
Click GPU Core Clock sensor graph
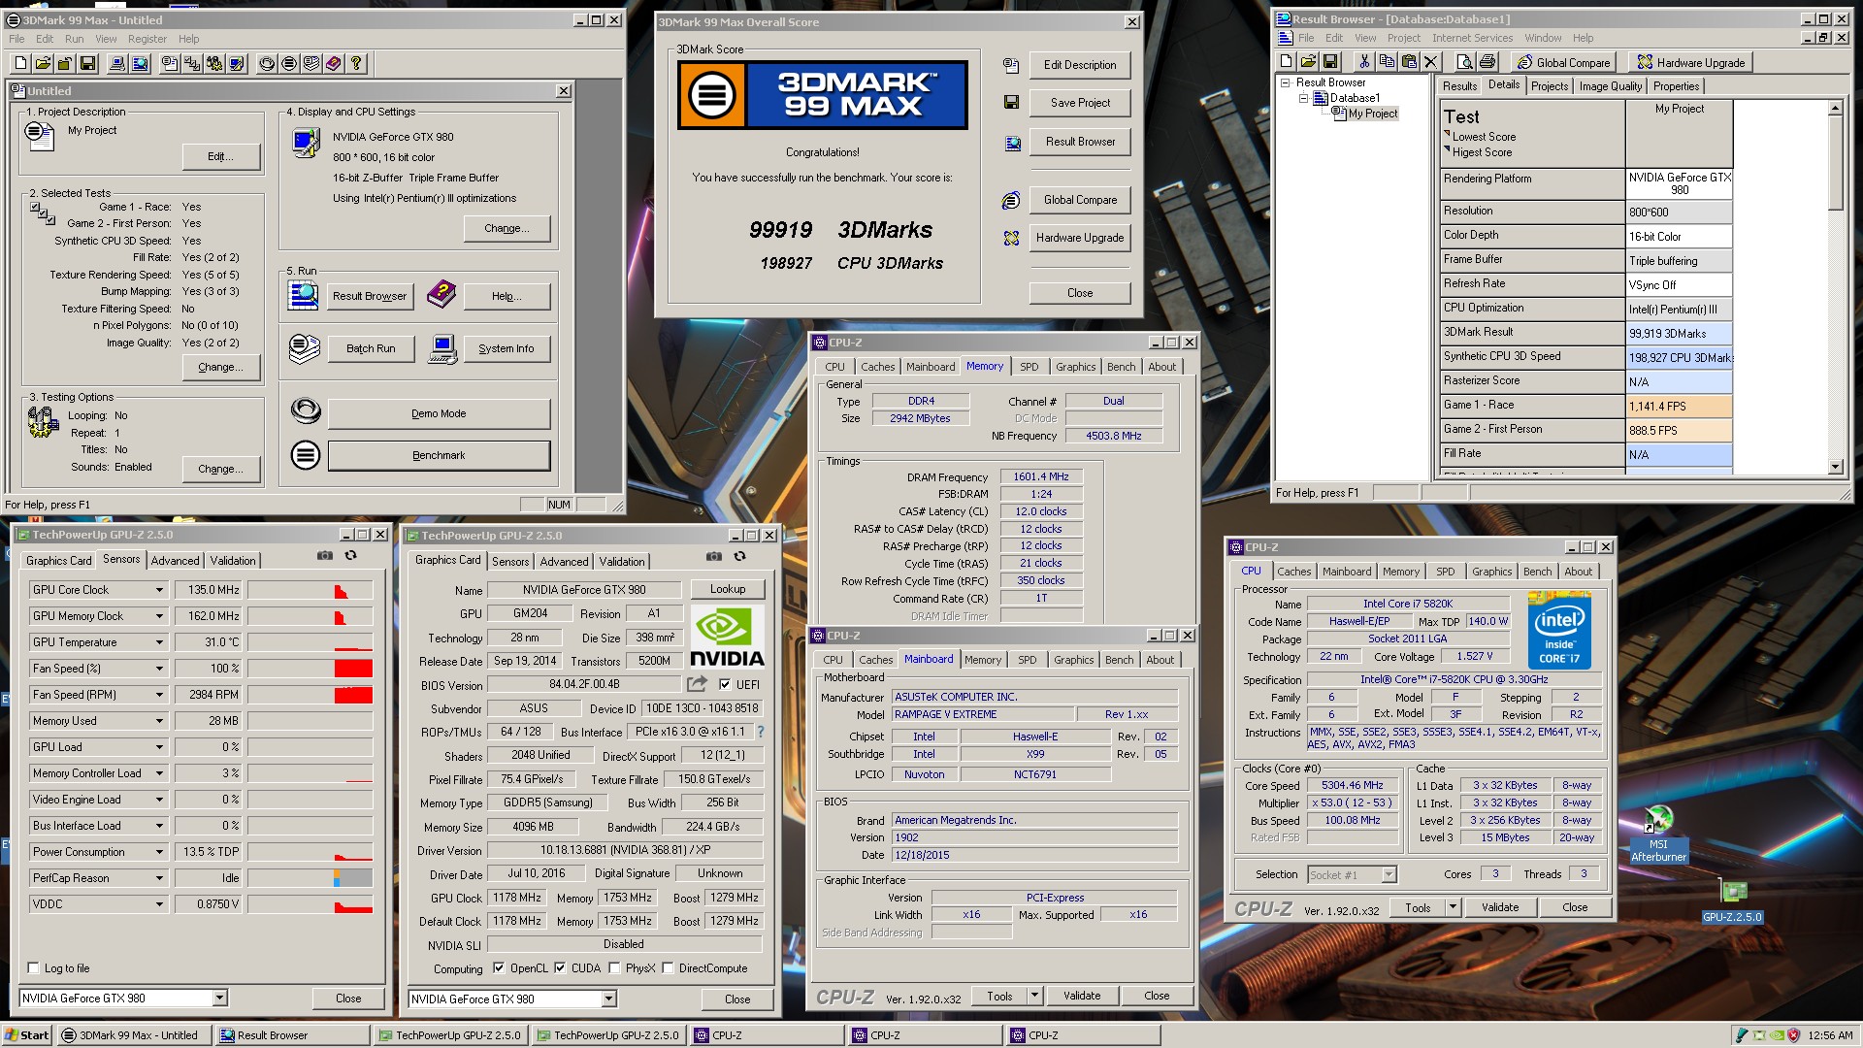(x=310, y=590)
